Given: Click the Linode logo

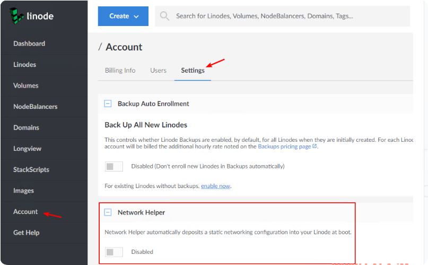Looking at the screenshot, I should pyautogui.click(x=32, y=16).
